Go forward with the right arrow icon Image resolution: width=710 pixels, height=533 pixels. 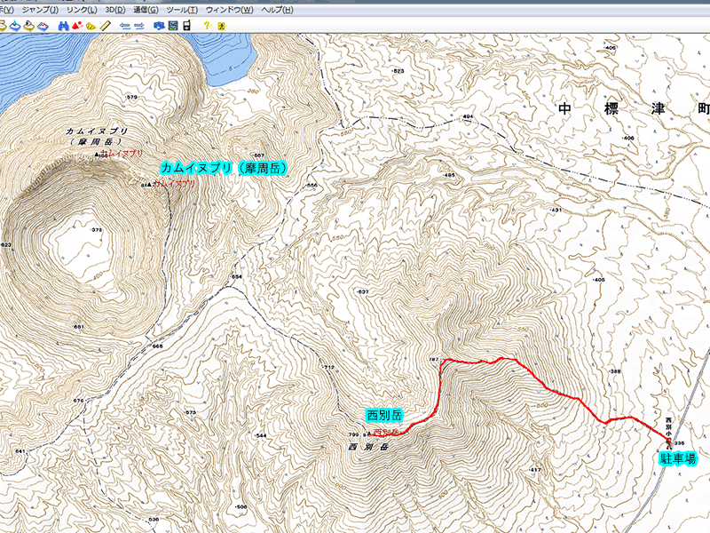pyautogui.click(x=138, y=27)
